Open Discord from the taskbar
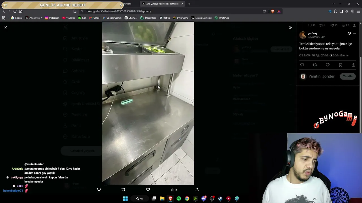Image resolution: width=362 pixels, height=203 pixels. coord(204,198)
